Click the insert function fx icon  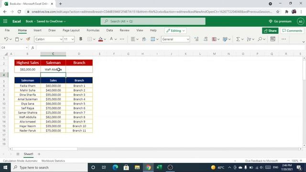33,48
